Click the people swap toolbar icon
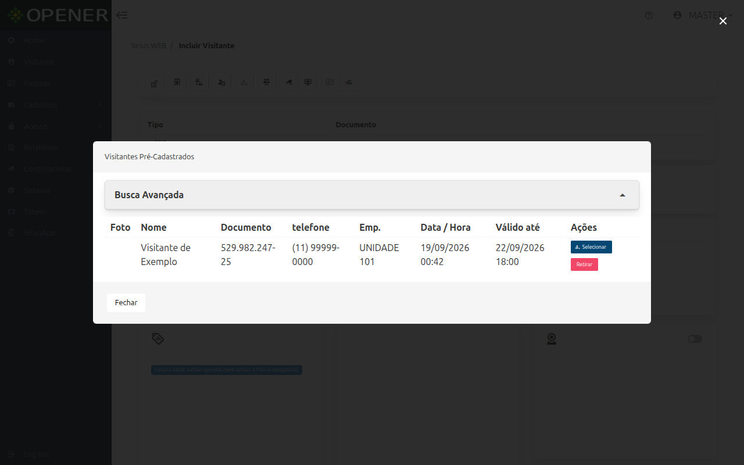This screenshot has width=744, height=465. (x=266, y=82)
